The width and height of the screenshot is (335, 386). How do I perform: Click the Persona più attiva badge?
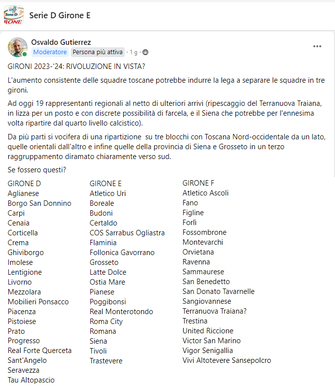pyautogui.click(x=98, y=52)
